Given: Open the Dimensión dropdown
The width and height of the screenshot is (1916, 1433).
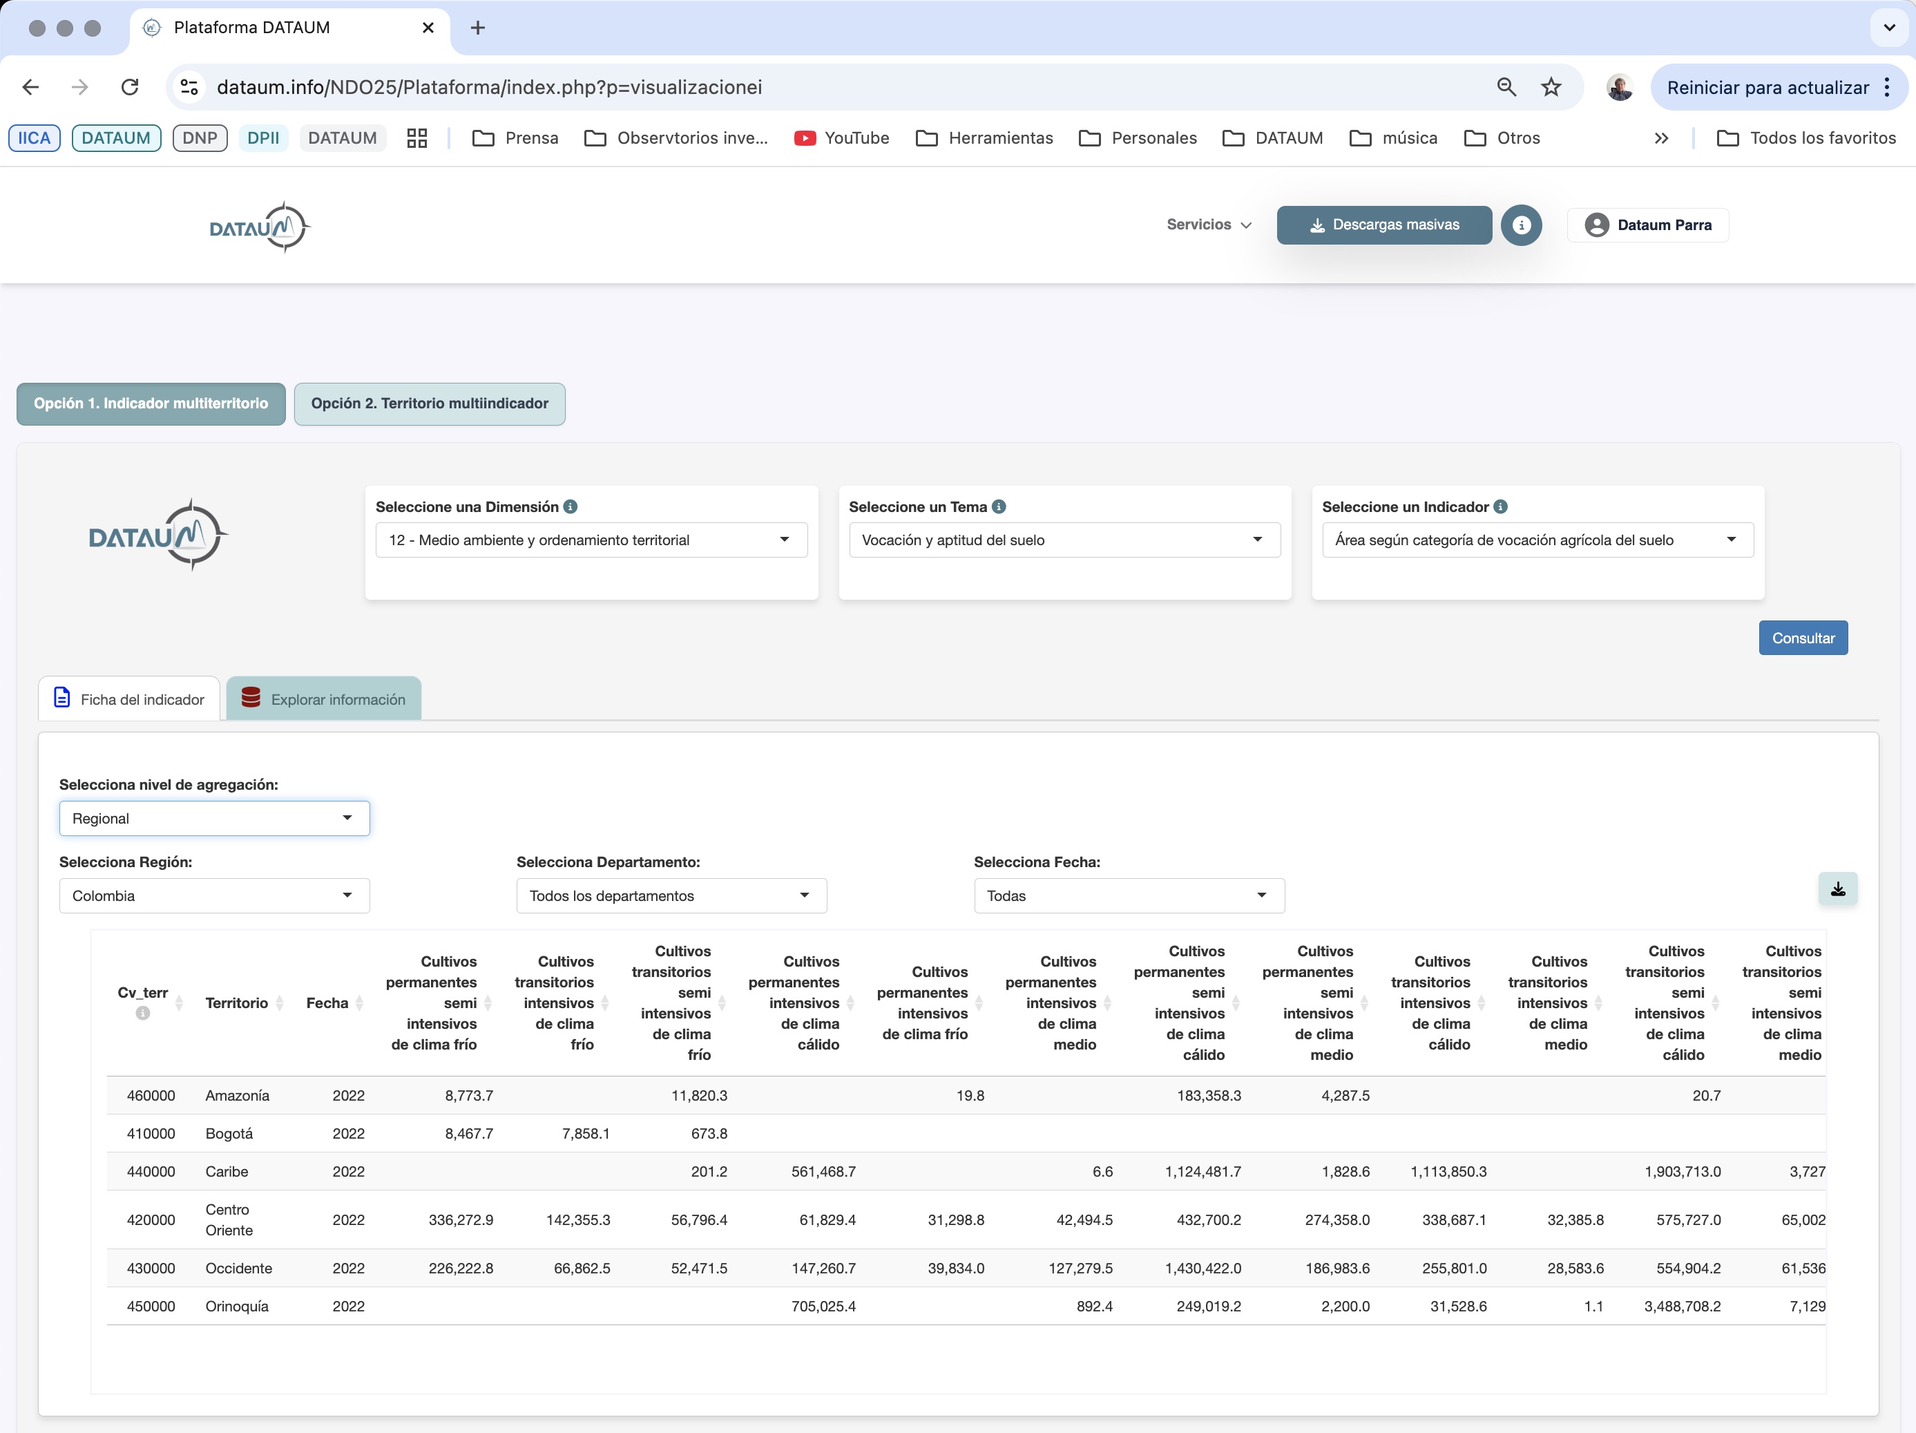Looking at the screenshot, I should pyautogui.click(x=591, y=540).
